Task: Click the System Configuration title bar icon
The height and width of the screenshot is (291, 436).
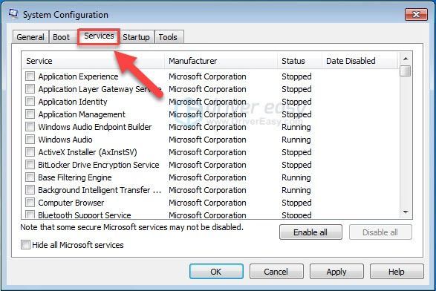Action: (13, 13)
